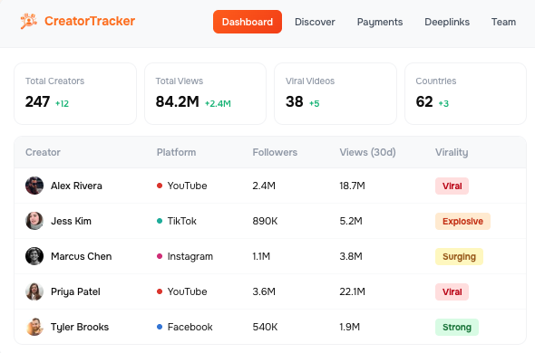
Task: Sort by the Creator column header
Action: tap(43, 152)
